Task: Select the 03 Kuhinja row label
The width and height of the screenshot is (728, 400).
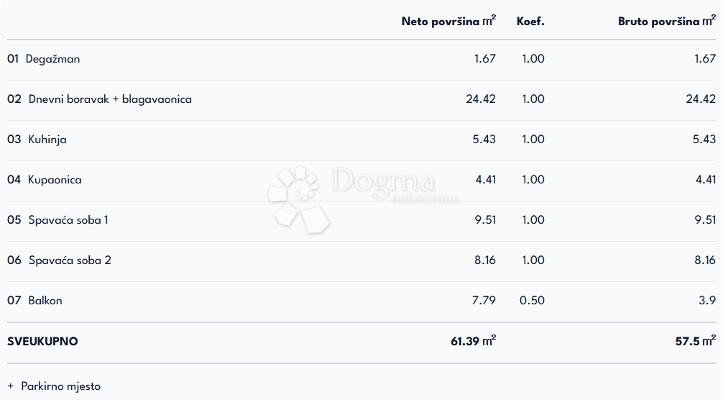Action: point(37,140)
